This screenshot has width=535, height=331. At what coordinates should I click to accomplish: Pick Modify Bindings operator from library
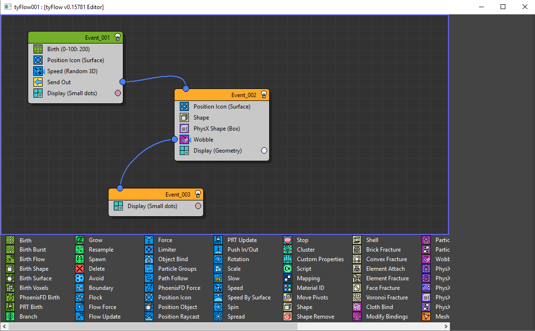pos(381,317)
